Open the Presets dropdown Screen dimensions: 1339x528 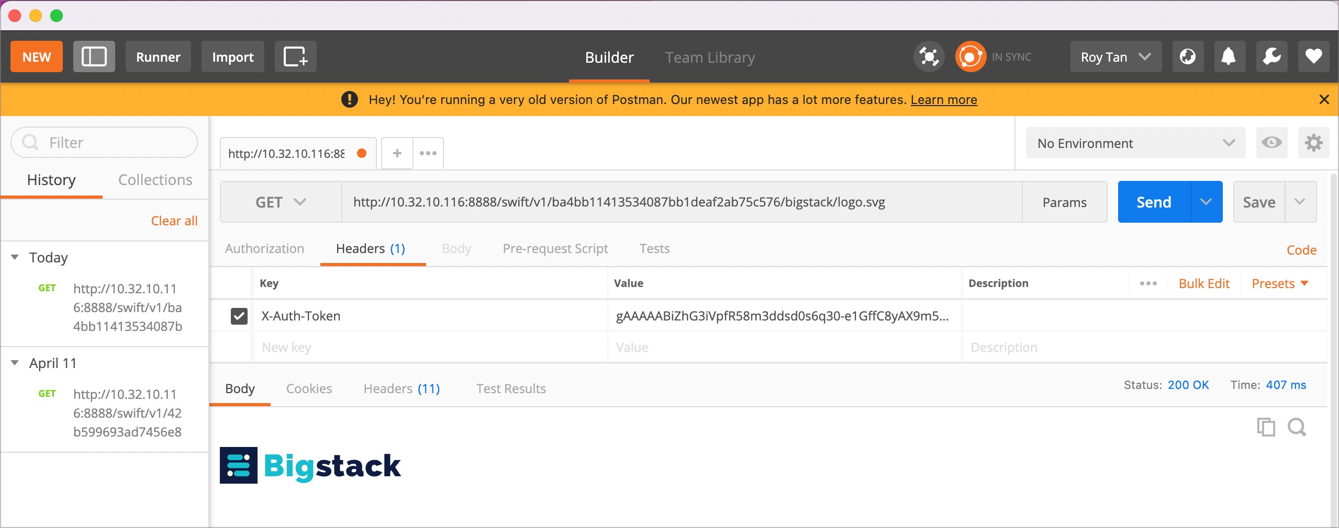coord(1279,283)
